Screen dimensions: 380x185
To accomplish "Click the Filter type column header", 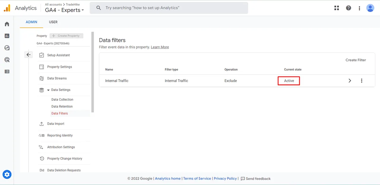I will tap(171, 69).
